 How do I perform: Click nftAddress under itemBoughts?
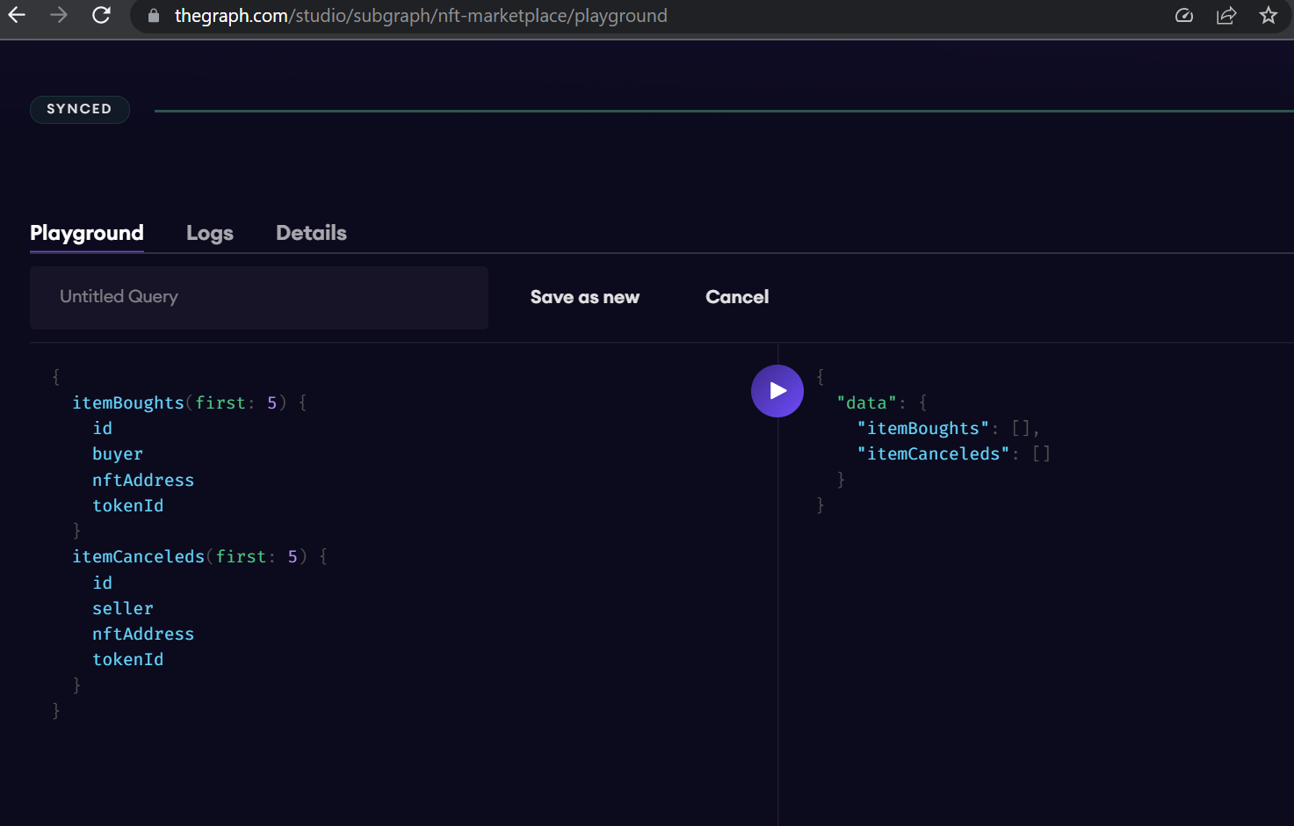143,480
